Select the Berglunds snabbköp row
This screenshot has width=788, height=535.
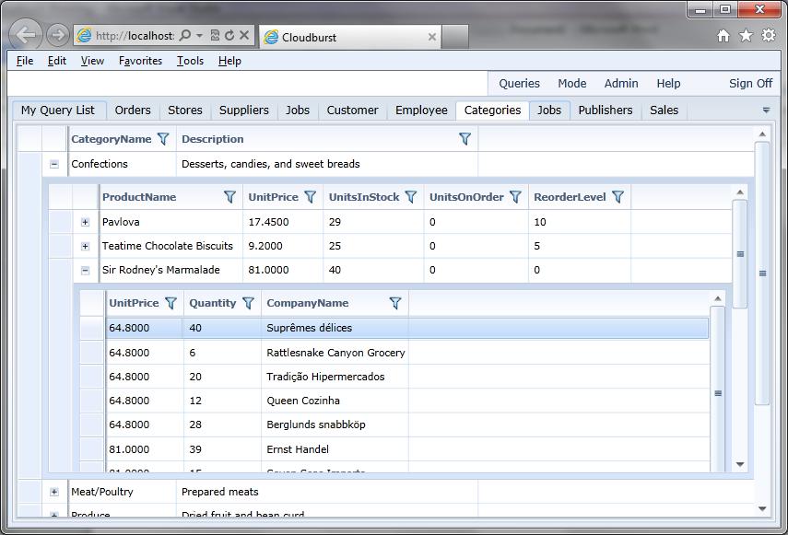coord(407,425)
